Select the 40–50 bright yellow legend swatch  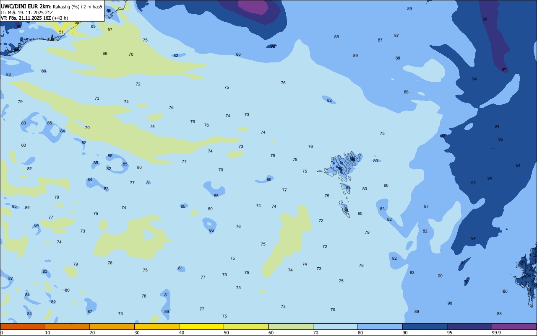tap(201, 326)
